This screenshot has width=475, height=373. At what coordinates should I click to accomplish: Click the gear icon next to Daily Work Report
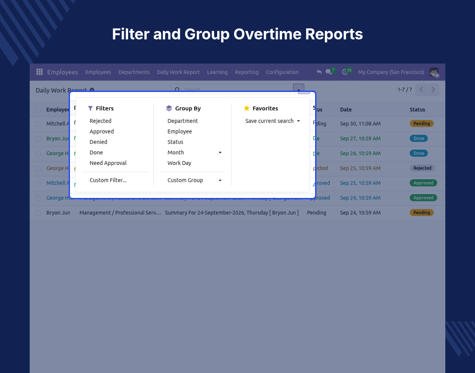pos(92,90)
